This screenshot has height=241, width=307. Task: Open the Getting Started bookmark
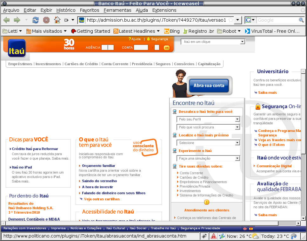[90, 31]
